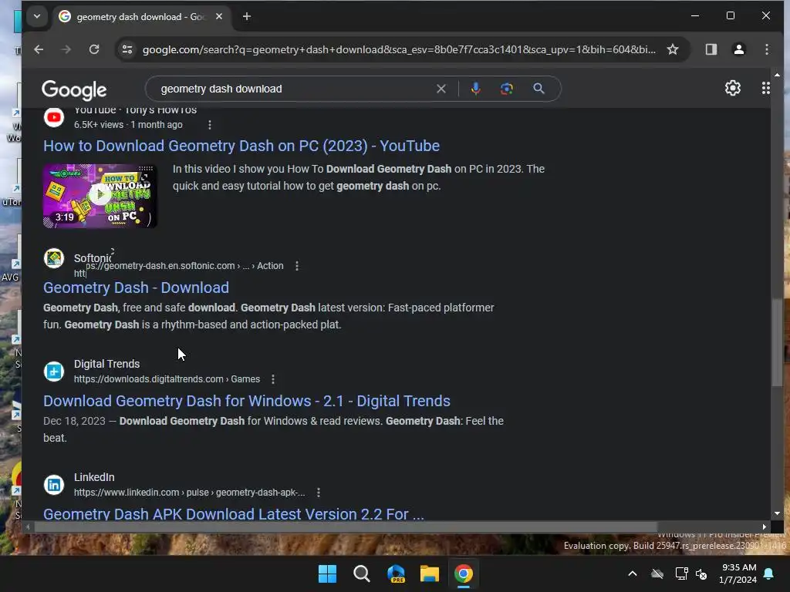Viewport: 790px width, 592px height.
Task: Open Chrome side panel
Action: 711,49
